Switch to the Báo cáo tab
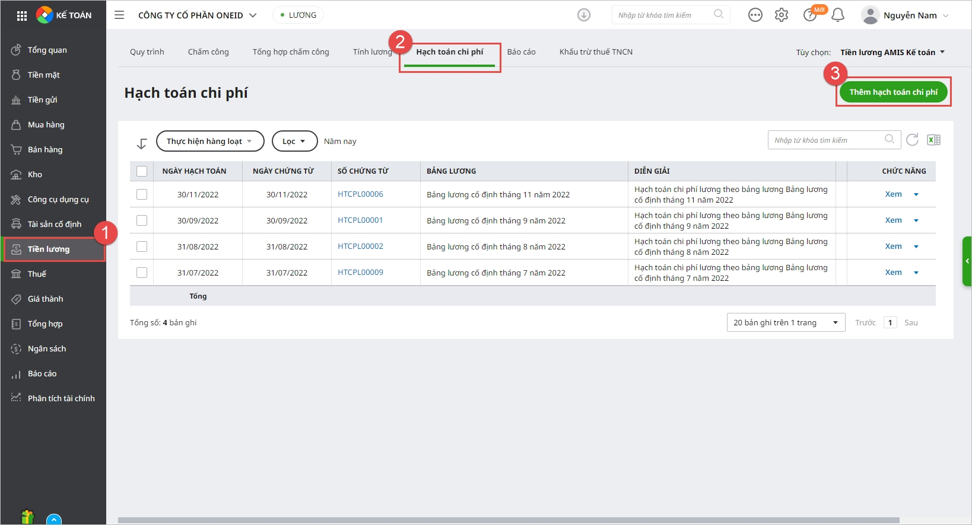This screenshot has height=525, width=972. click(521, 52)
